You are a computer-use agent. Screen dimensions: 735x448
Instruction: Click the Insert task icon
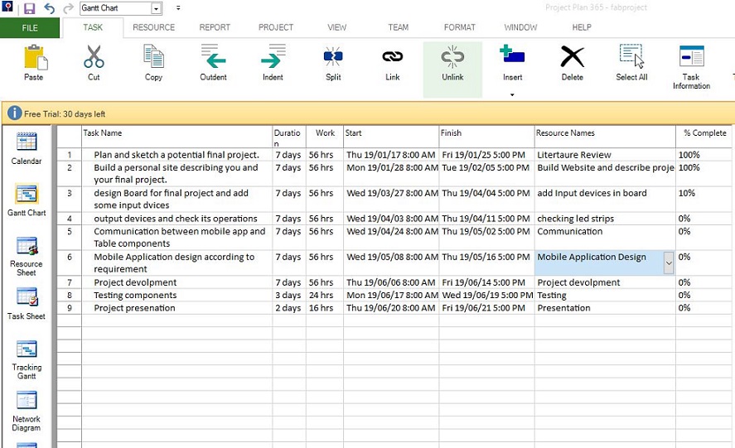(512, 54)
